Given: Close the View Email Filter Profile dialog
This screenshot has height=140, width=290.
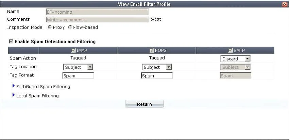Looking at the screenshot, I should [x=285, y=4].
